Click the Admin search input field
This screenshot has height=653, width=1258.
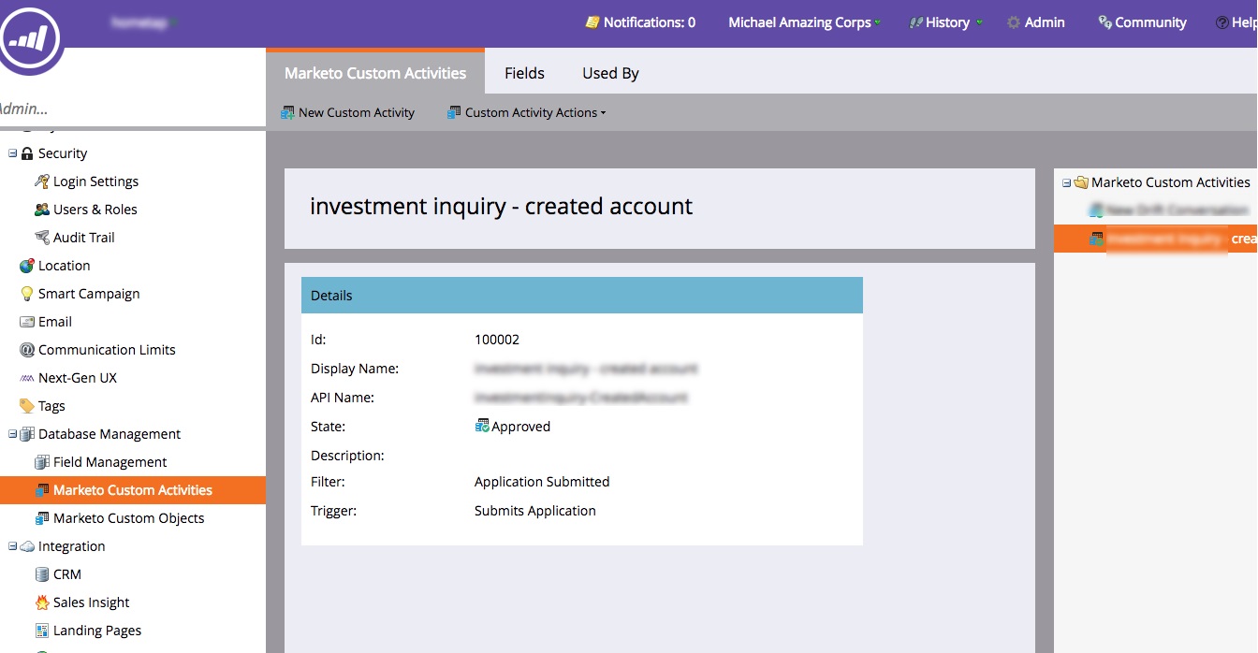pyautogui.click(x=133, y=109)
